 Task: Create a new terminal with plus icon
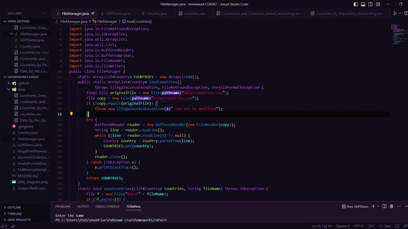pos(374,206)
